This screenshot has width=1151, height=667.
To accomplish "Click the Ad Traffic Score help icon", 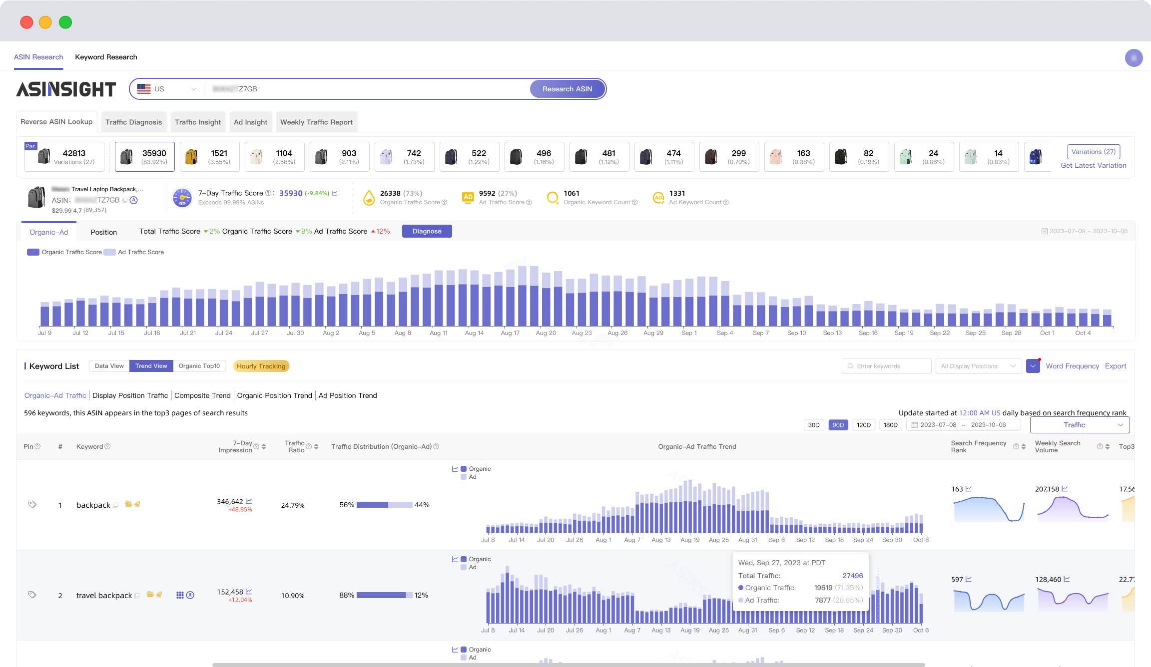I will coord(529,202).
